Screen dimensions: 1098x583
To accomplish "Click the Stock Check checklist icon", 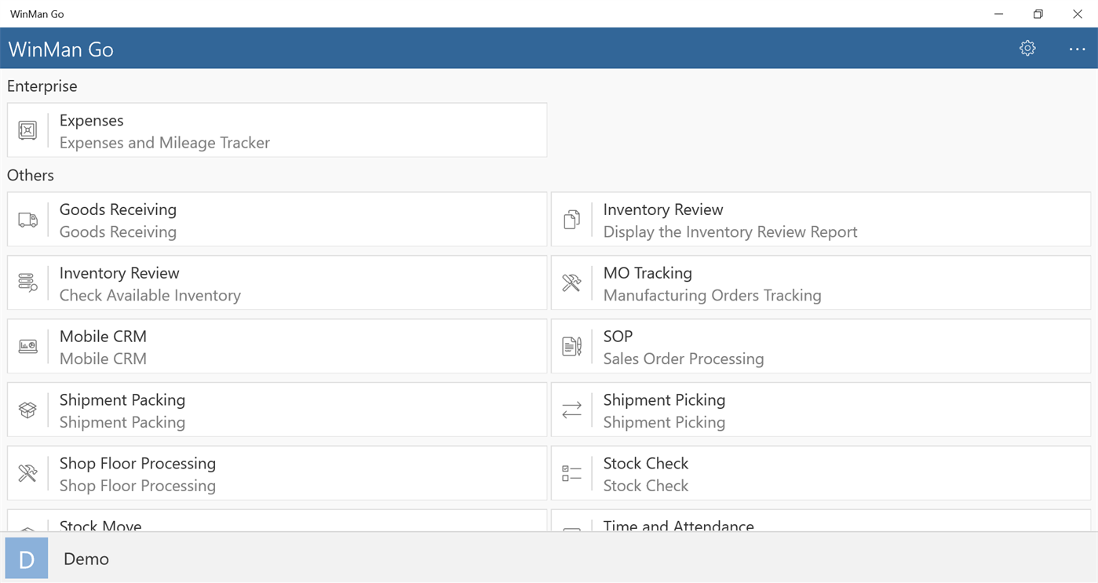I will coord(571,473).
